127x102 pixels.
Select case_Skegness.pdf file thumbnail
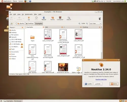click(63, 49)
